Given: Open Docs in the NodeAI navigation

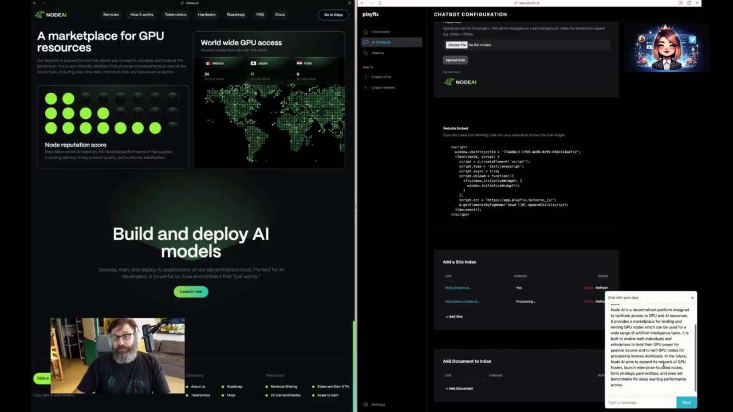Looking at the screenshot, I should pyautogui.click(x=280, y=14).
